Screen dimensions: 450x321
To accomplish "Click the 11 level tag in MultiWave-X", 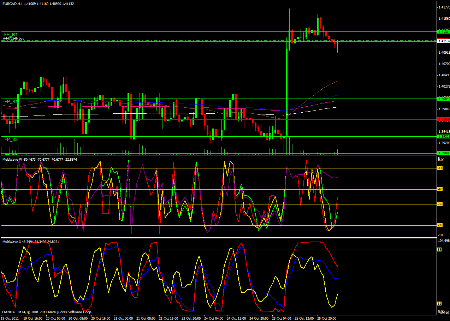I will (x=439, y=303).
